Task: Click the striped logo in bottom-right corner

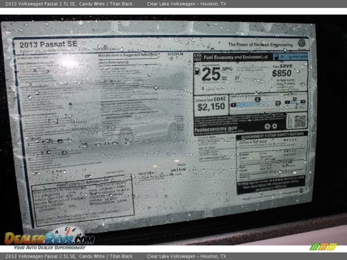Action: coord(323,247)
